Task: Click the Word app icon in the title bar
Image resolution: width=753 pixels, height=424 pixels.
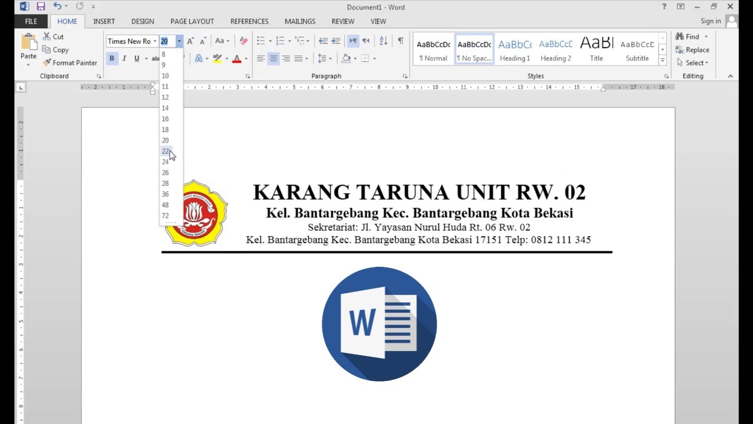Action: [24, 6]
